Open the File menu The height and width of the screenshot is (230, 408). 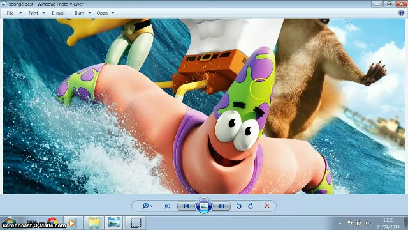(x=10, y=13)
